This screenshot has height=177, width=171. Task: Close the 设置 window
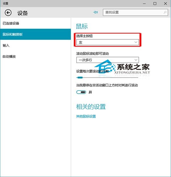(x=165, y=3)
